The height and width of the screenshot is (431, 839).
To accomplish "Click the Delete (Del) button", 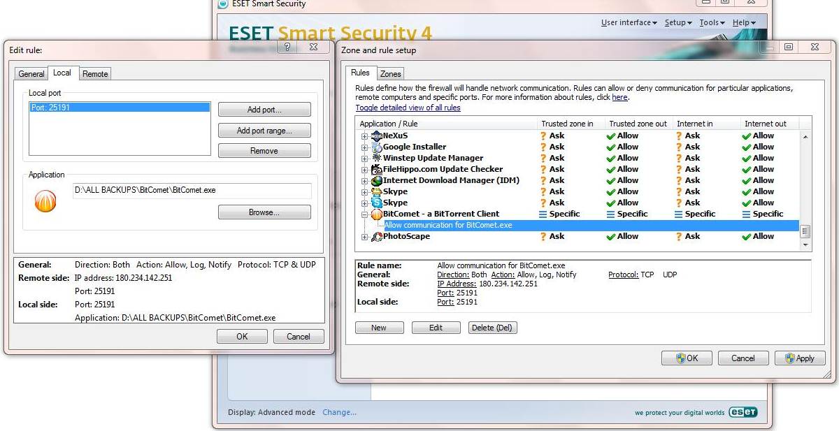I will click(x=493, y=328).
